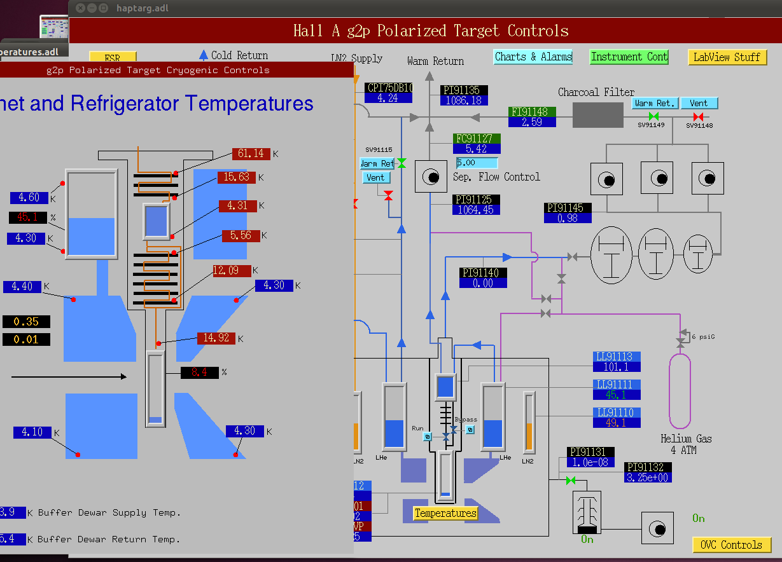This screenshot has height=562, width=782.
Task: Click Buffer Dewar Supply Temp. label
Action: click(x=109, y=512)
